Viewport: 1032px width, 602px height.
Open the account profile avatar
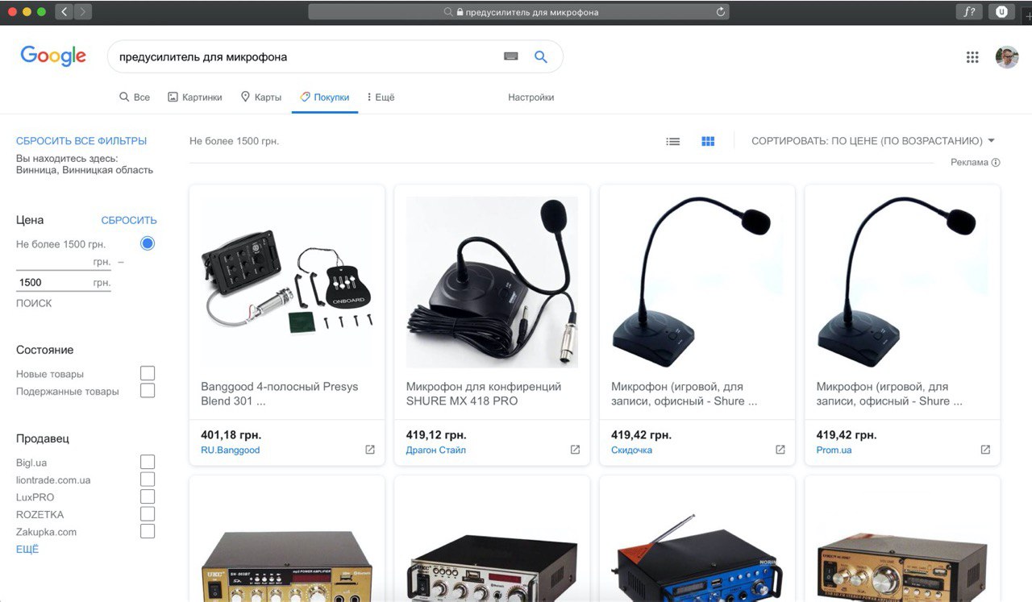coord(1007,57)
